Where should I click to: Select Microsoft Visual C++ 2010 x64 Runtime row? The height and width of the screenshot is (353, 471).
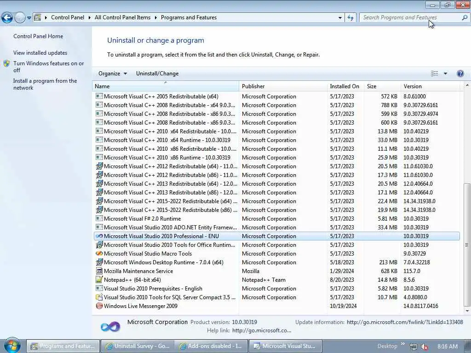tap(276, 140)
